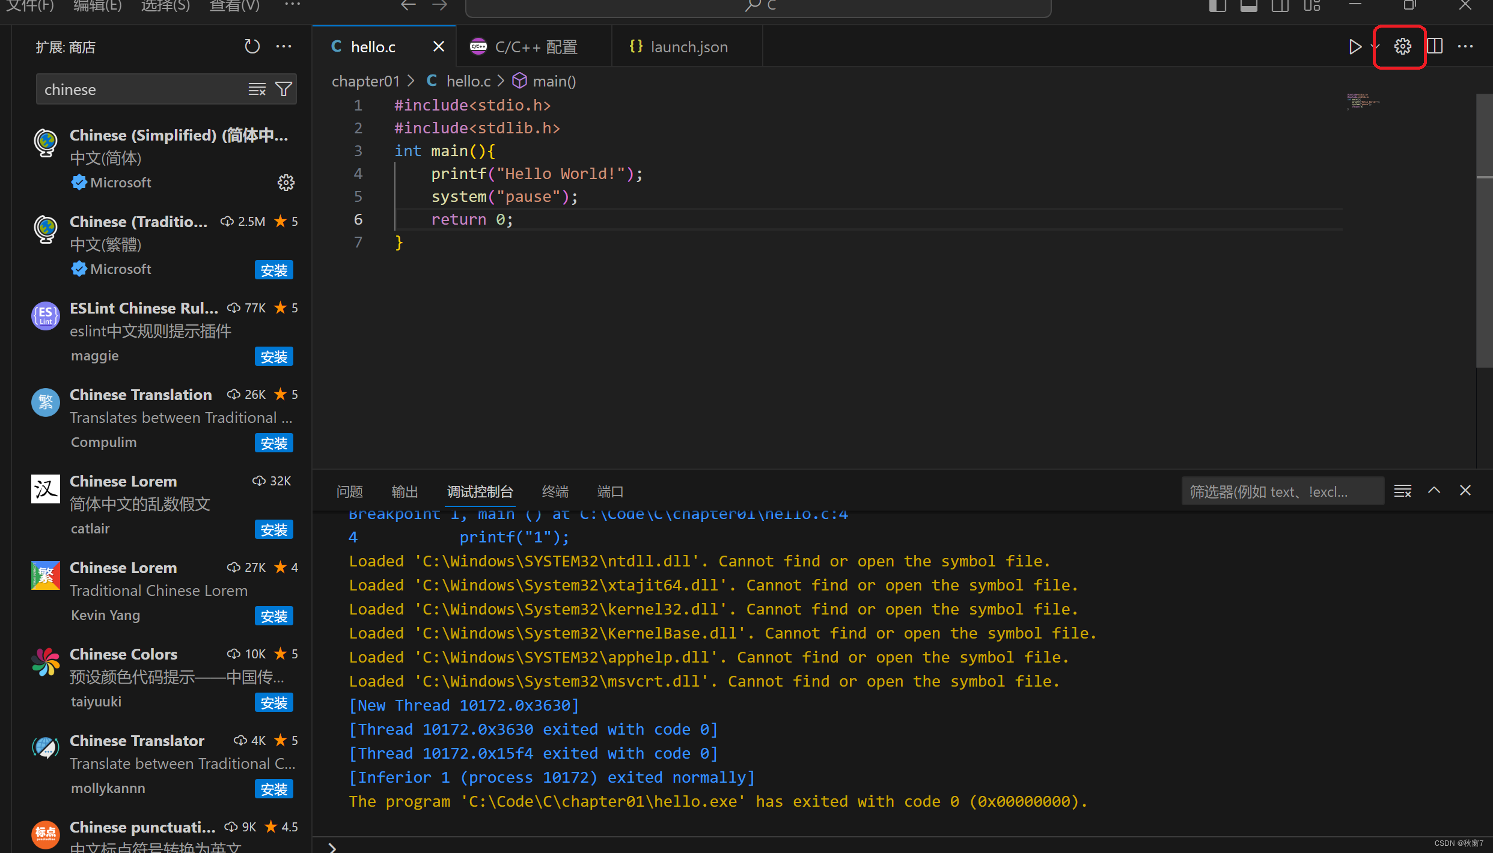The image size is (1493, 853).
Task: Go forward with right arrow
Action: 440,5
